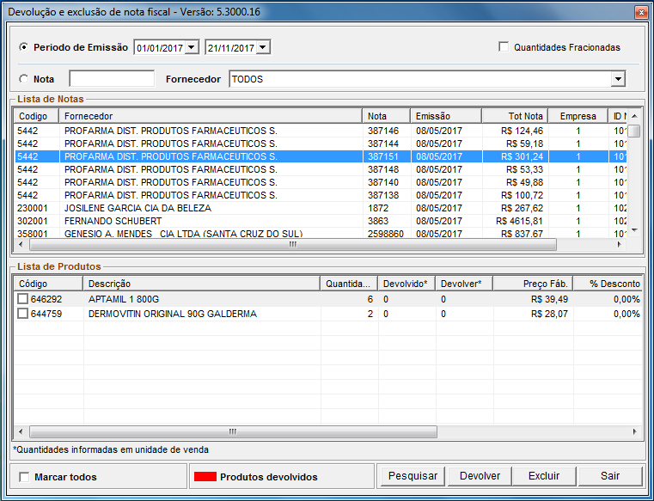Select the JOSILENE GARCIA CIA DA BELEZA row
Screen dimensions: 654x501
point(138,208)
